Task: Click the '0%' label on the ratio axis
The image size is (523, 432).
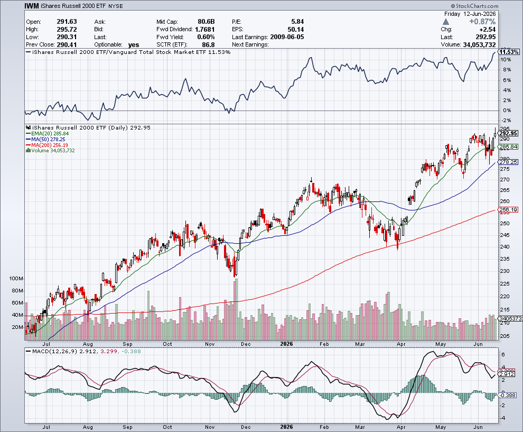Action: [506, 110]
